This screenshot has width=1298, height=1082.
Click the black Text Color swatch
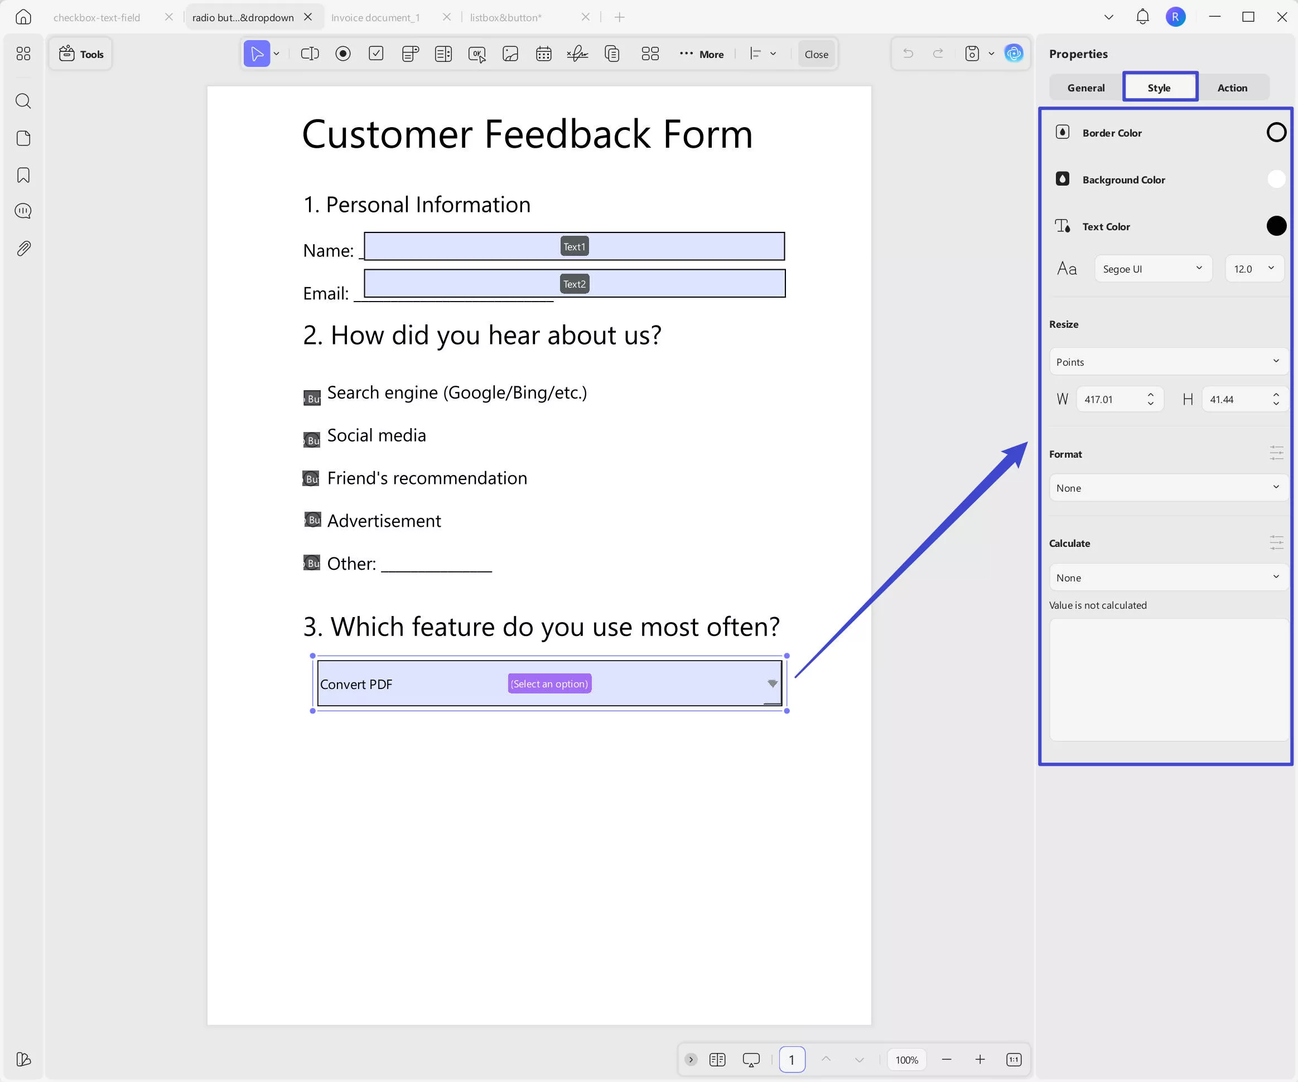tap(1276, 226)
